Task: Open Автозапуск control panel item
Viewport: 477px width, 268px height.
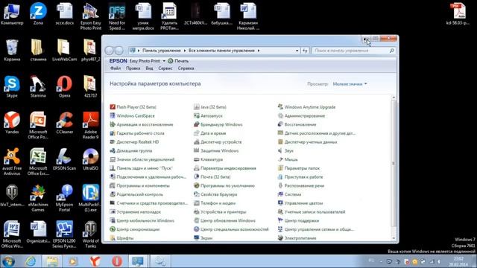Action: [208, 116]
